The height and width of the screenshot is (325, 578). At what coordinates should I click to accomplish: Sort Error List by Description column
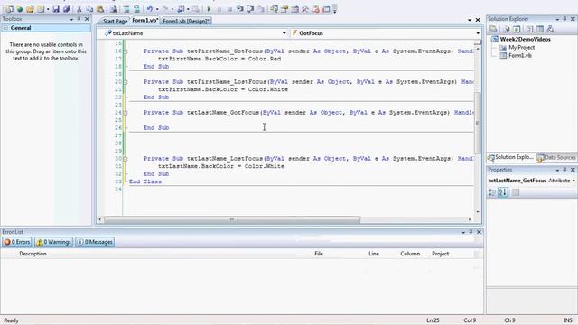coord(33,254)
